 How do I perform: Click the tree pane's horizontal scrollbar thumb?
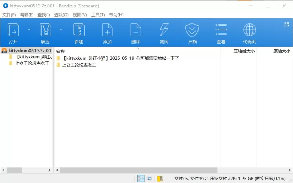coord(14,170)
